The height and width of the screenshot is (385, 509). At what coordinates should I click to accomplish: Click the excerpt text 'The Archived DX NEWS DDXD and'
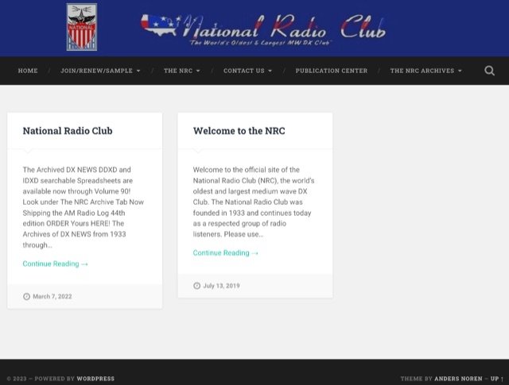tap(77, 170)
